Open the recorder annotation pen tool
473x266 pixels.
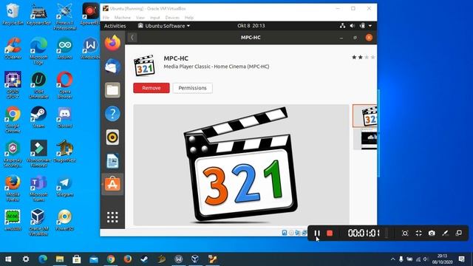[x=445, y=233]
